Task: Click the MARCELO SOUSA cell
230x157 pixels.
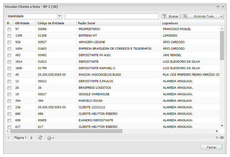Action: click(x=119, y=101)
